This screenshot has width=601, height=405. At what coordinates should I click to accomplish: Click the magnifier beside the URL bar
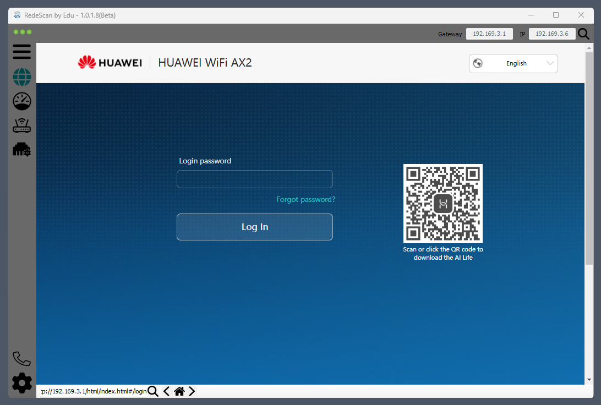point(154,391)
